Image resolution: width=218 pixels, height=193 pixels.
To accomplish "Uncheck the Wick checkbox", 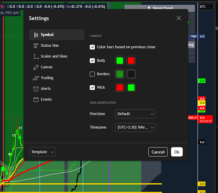I will click(92, 88).
